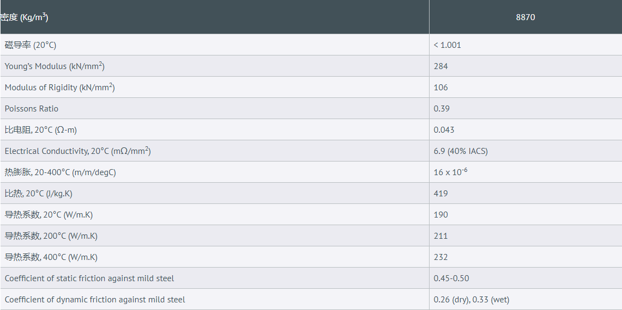Click the Poissons Ratio value 0.39

point(442,109)
